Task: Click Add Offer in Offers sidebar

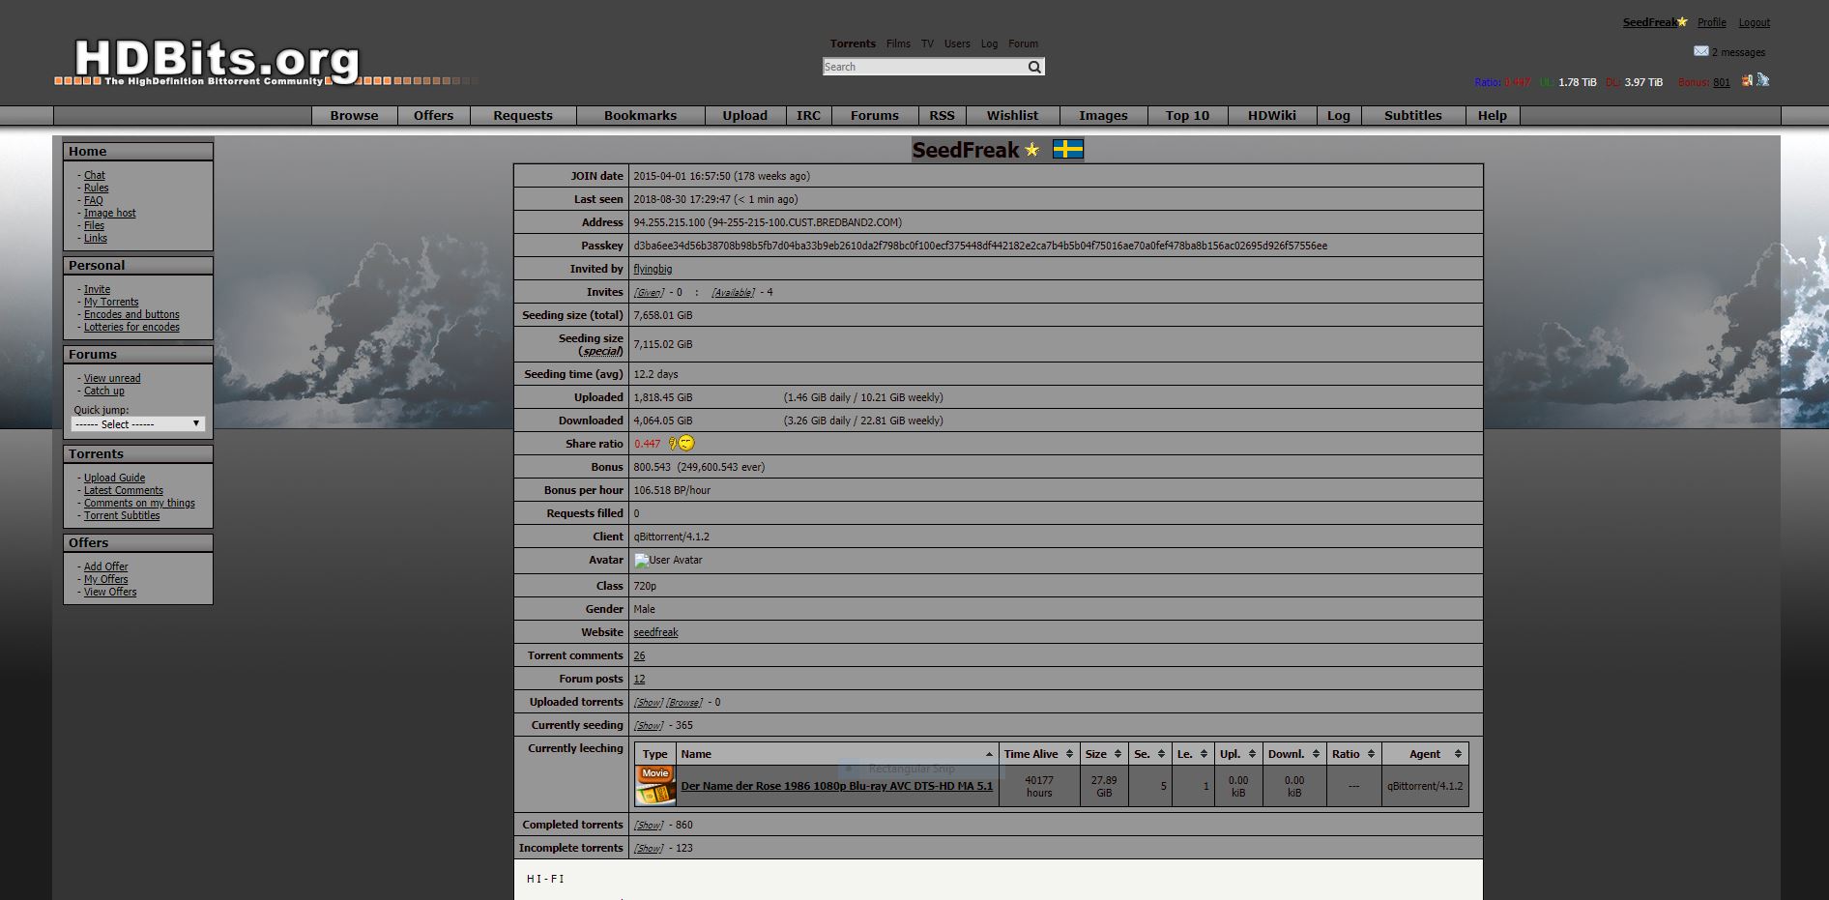Action: tap(105, 566)
